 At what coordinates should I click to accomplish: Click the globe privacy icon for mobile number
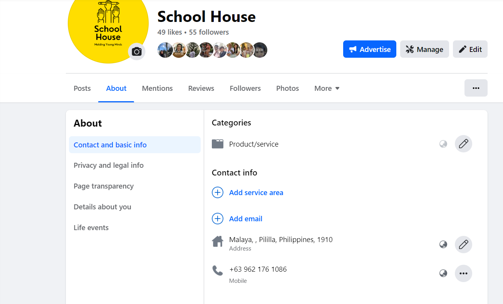pos(443,274)
